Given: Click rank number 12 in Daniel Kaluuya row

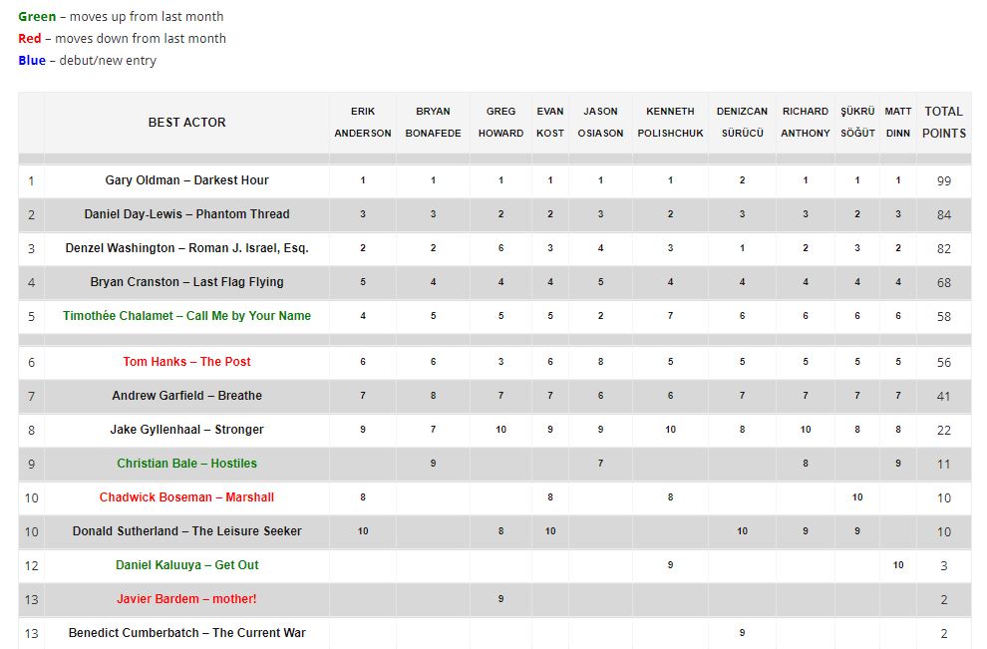Looking at the screenshot, I should [31, 566].
